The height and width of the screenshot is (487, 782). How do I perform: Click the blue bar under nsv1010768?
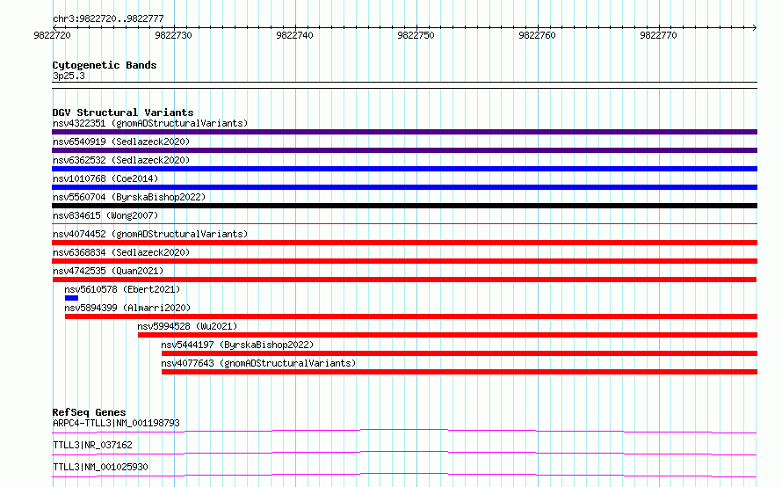tap(404, 187)
